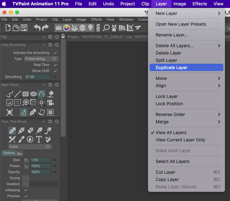Click the paper plane toolbar icon

tap(138, 28)
